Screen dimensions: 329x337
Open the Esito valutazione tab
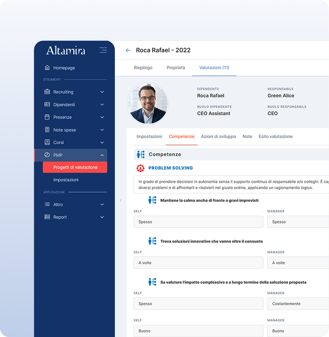click(x=275, y=137)
